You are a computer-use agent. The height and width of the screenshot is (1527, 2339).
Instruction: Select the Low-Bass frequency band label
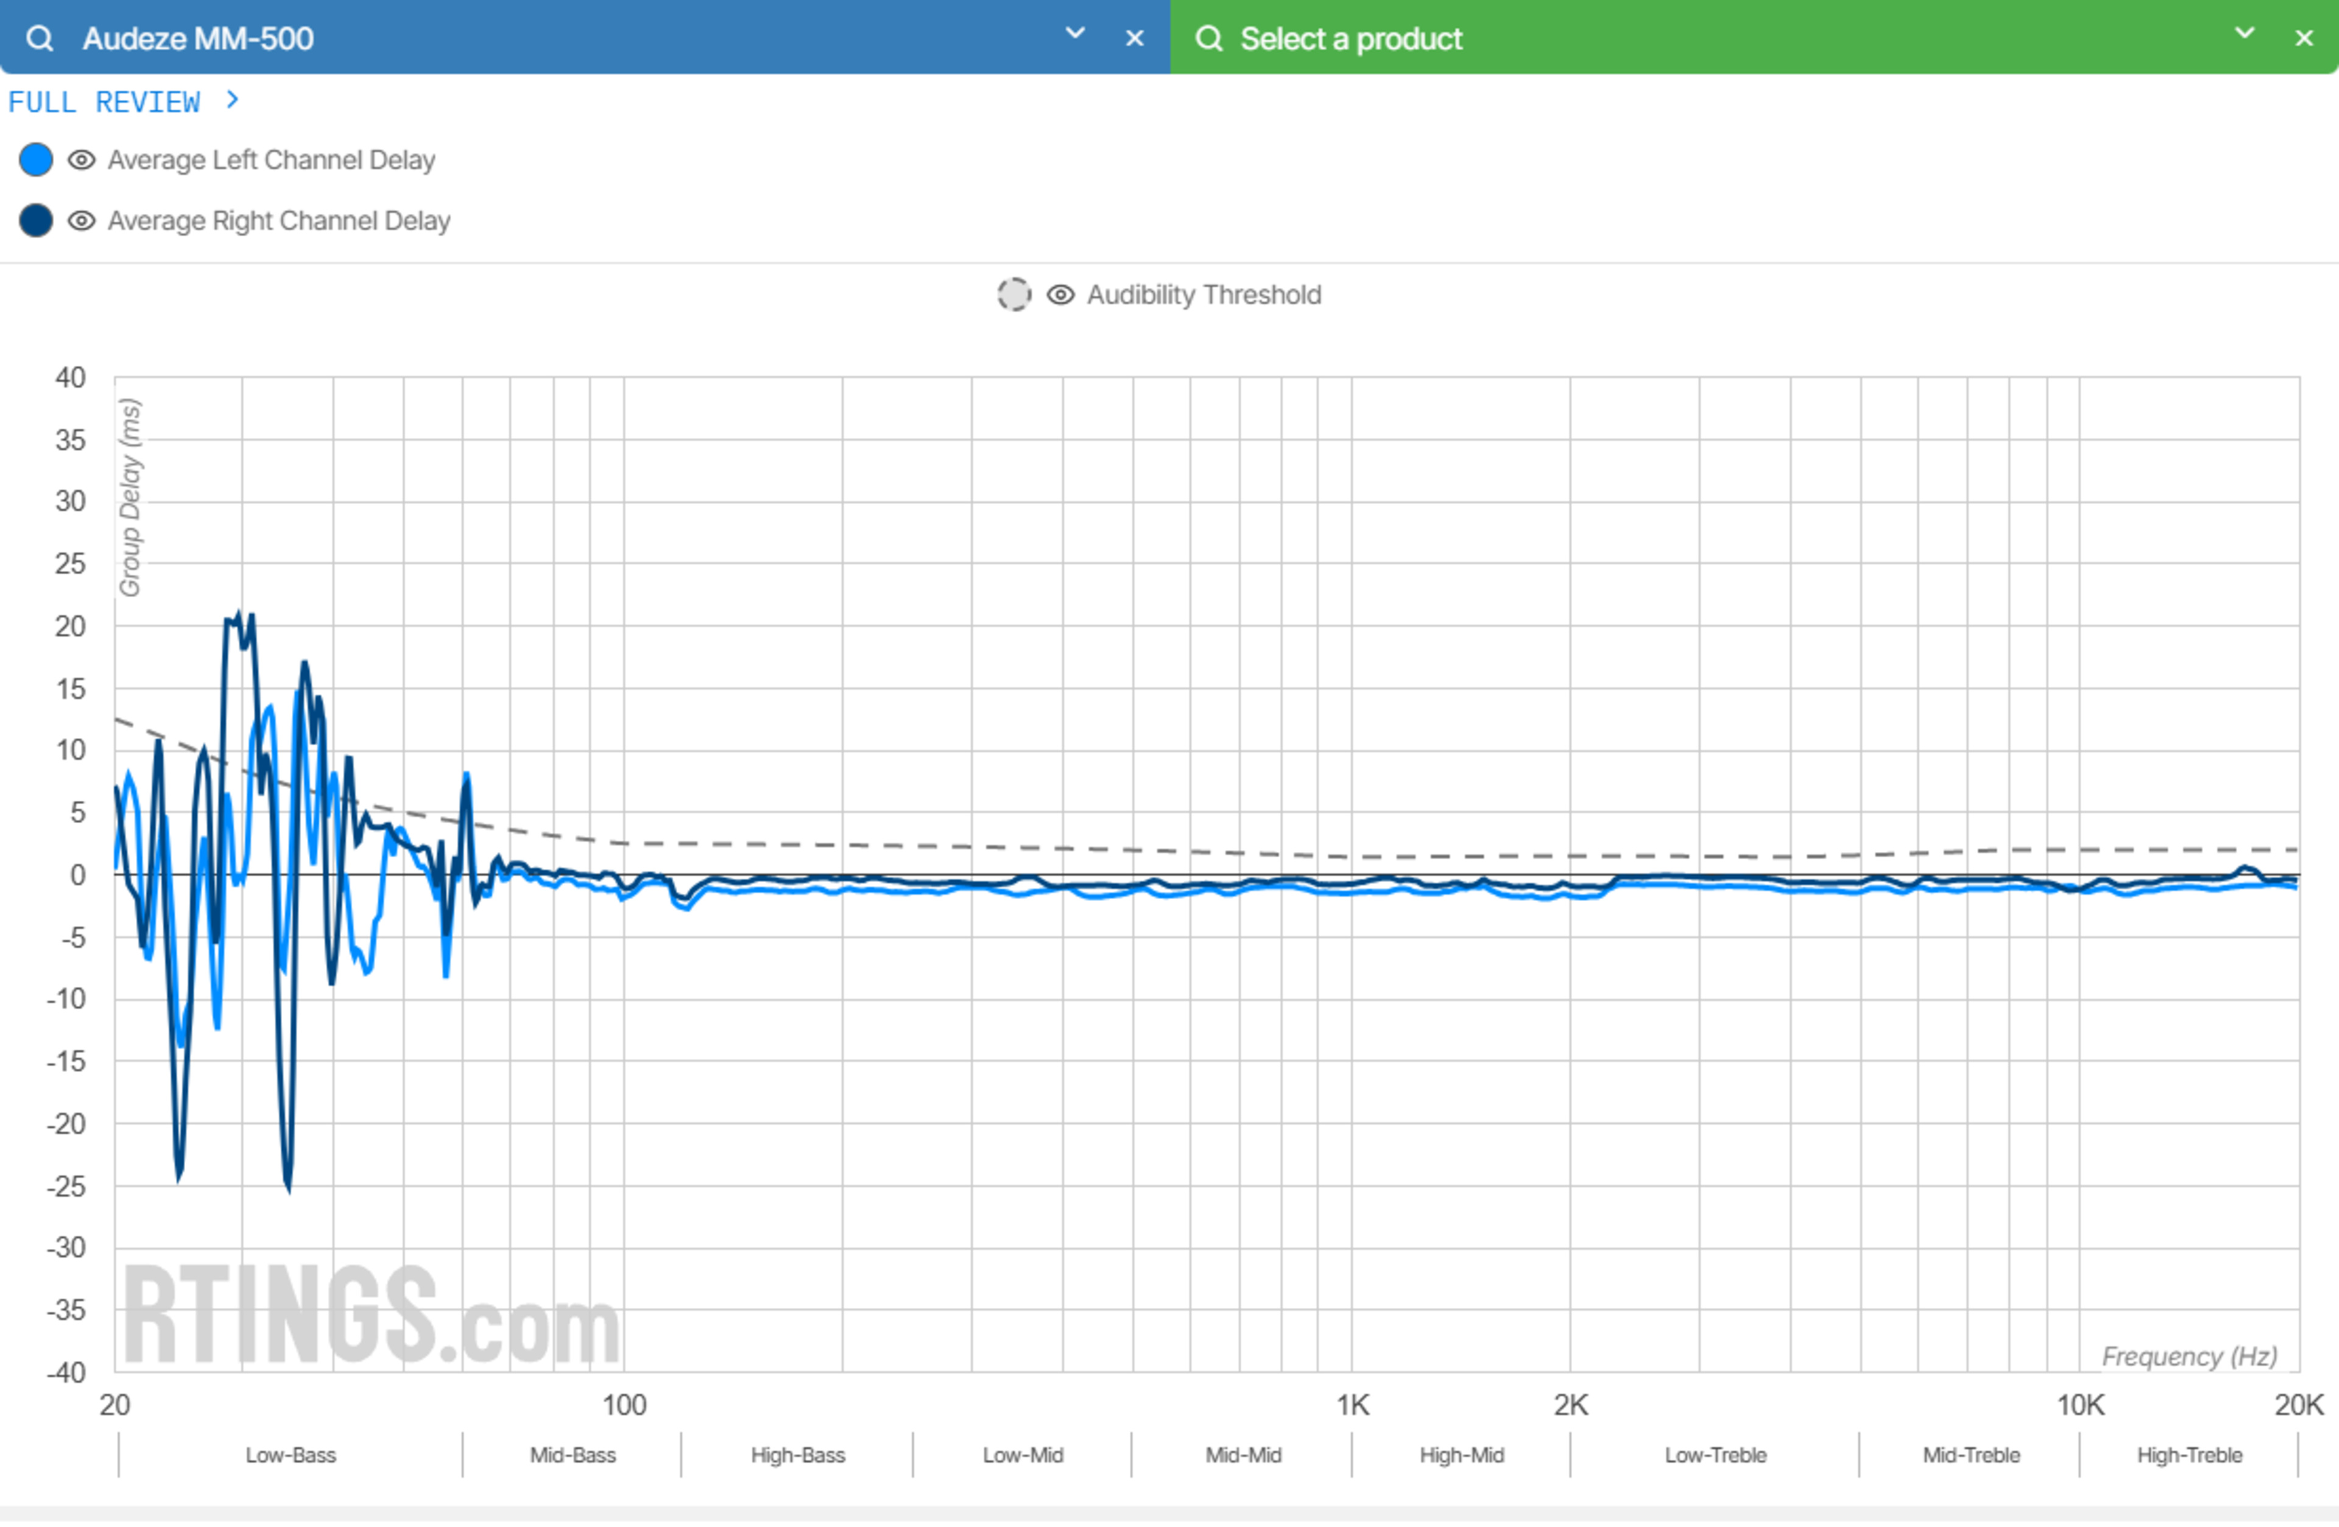291,1455
